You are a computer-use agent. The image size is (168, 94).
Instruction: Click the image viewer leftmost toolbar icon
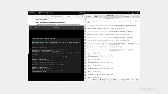coord(31,28)
